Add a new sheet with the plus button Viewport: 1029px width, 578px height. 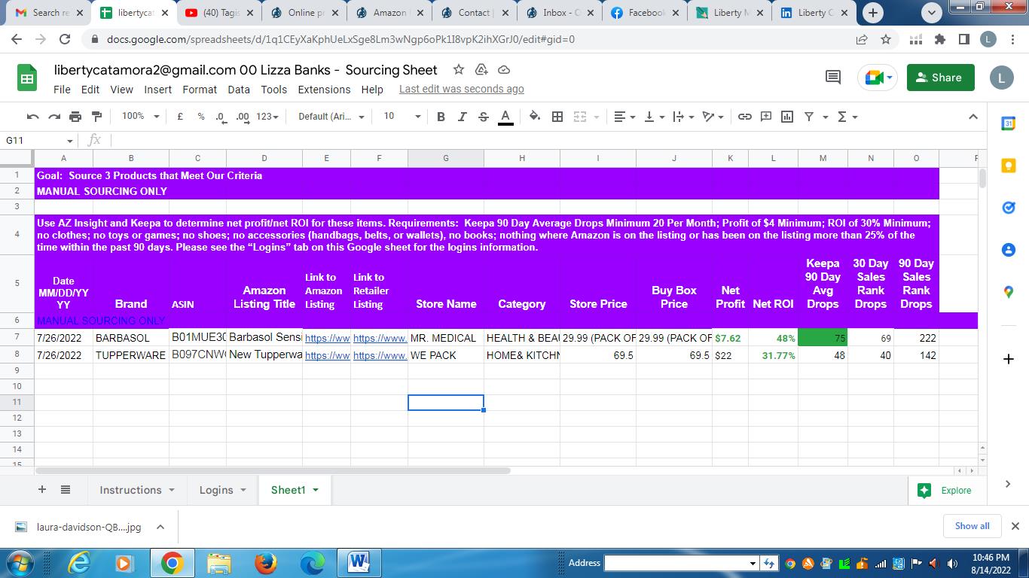[x=42, y=489]
